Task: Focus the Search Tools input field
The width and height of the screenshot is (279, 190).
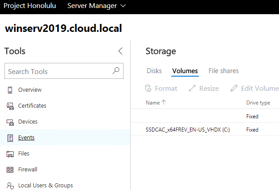Action: coord(58,71)
